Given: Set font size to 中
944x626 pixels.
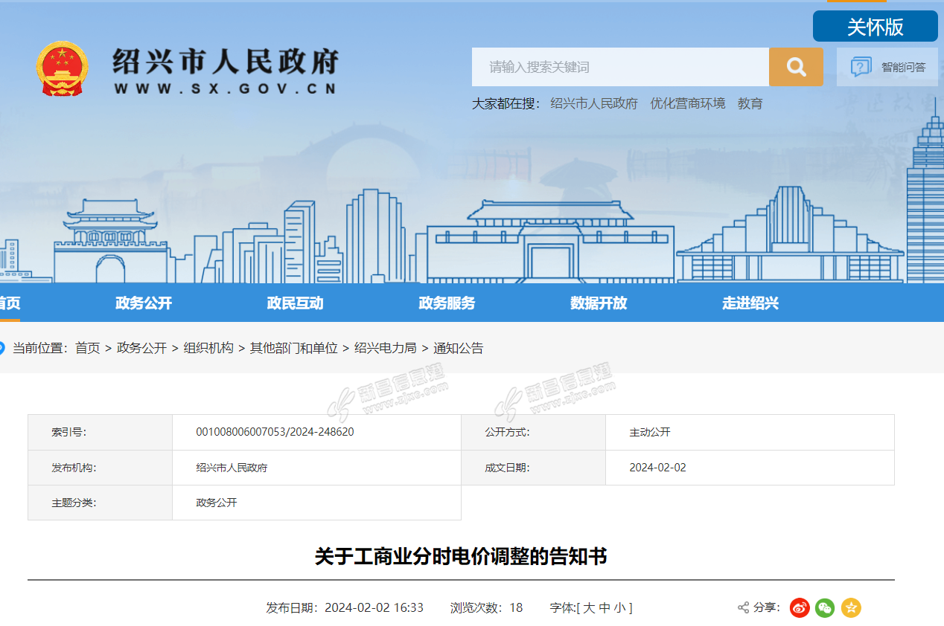Looking at the screenshot, I should click(605, 607).
